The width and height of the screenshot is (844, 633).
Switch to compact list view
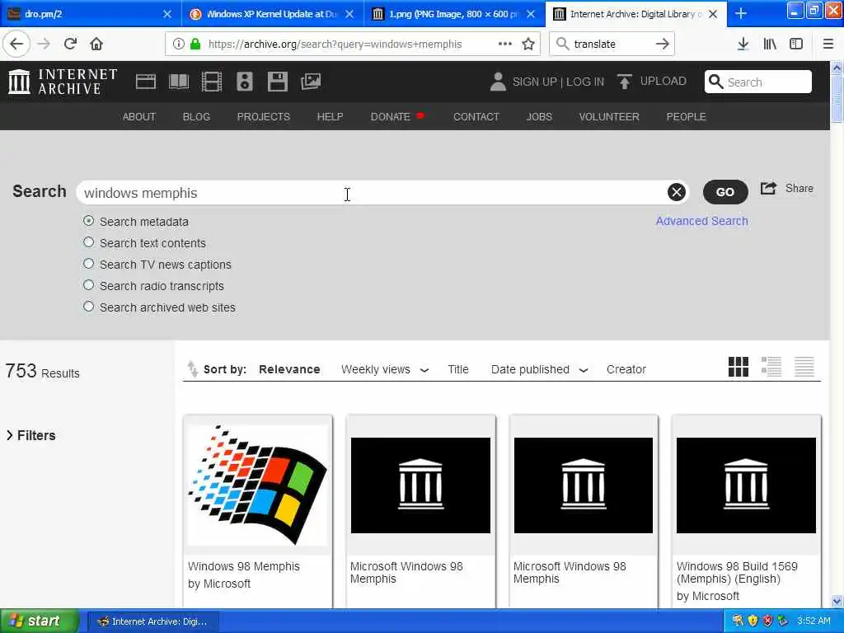[x=804, y=367]
